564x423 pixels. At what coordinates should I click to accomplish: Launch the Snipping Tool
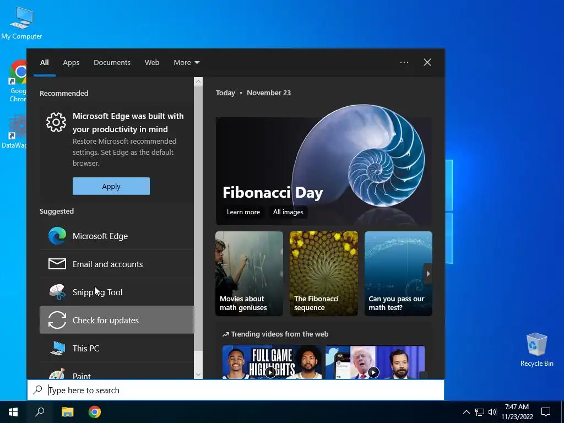point(117,292)
